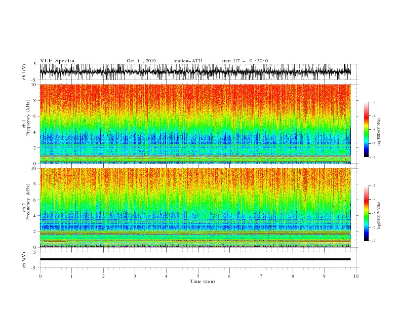
Task: Click the "-7" label on the ch.2 color bar
Action: (x=374, y=241)
